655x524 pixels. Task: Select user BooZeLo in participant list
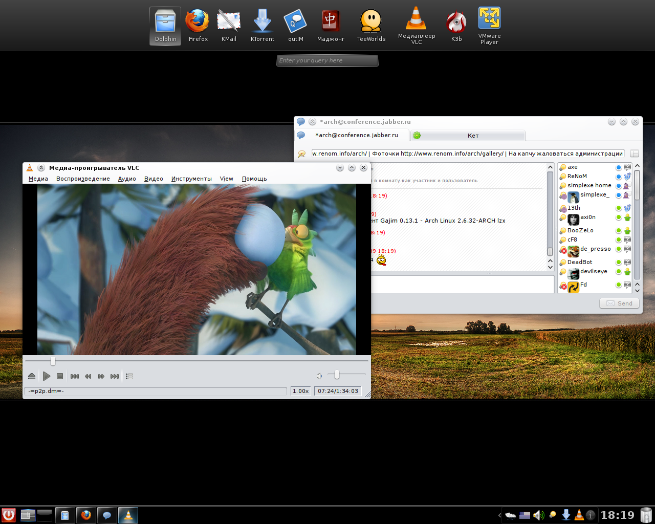point(595,231)
